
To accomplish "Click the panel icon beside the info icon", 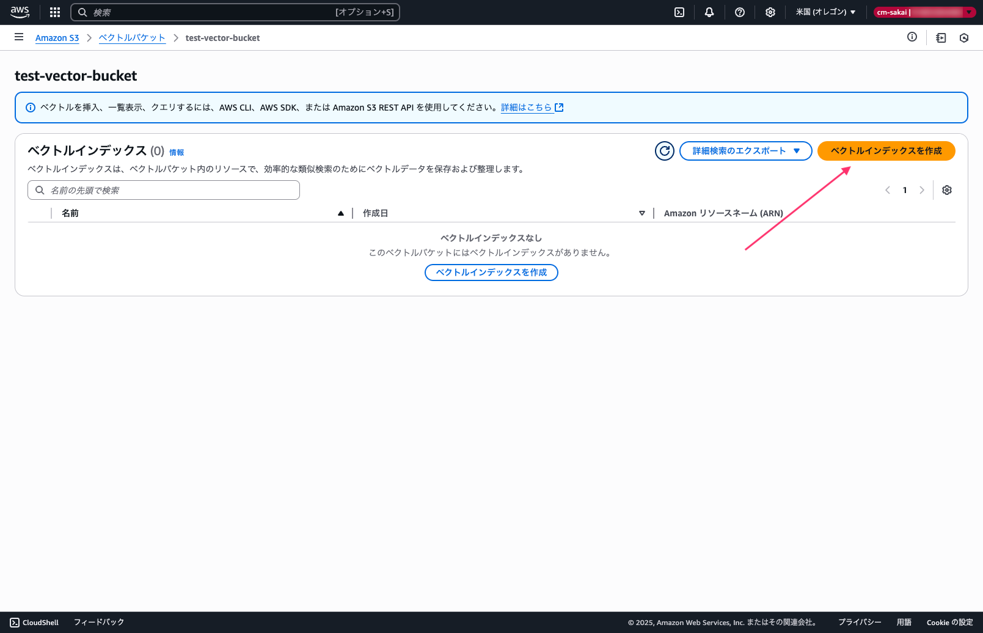I will click(x=941, y=38).
